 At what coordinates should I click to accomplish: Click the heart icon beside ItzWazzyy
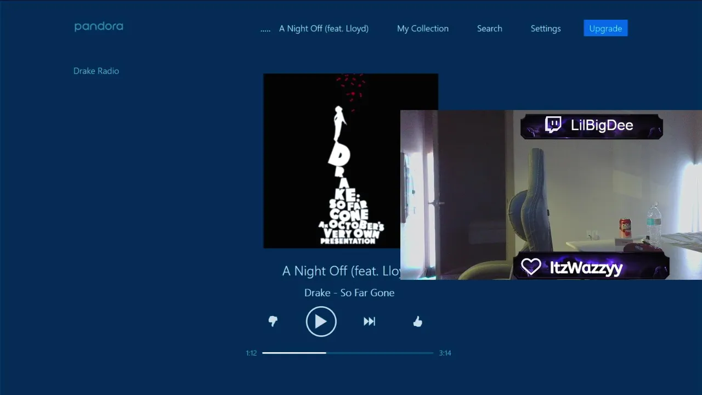[531, 267]
